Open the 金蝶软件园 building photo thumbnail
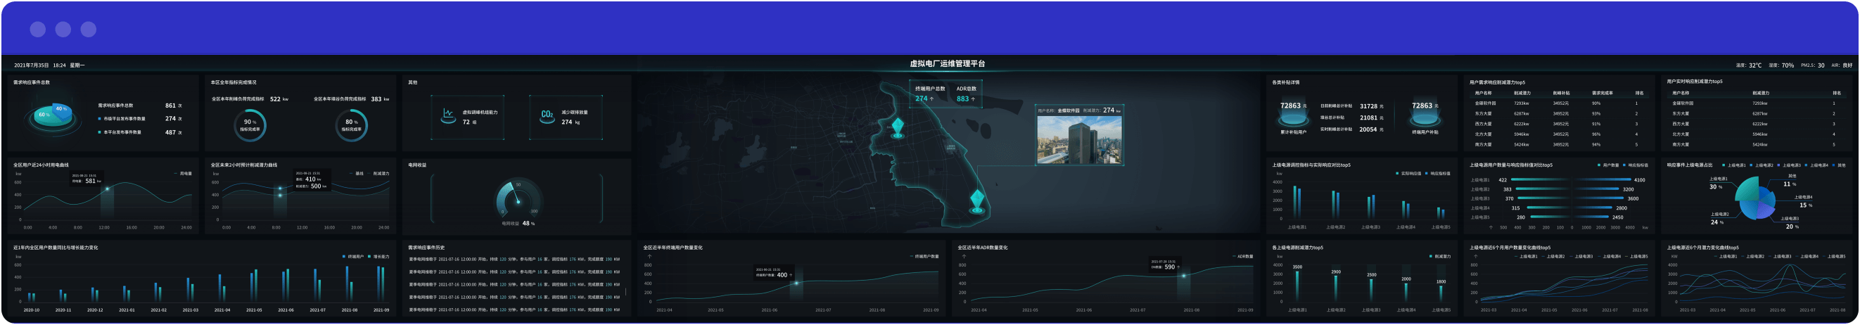Screen dimensions: 1860x325 point(1078,140)
